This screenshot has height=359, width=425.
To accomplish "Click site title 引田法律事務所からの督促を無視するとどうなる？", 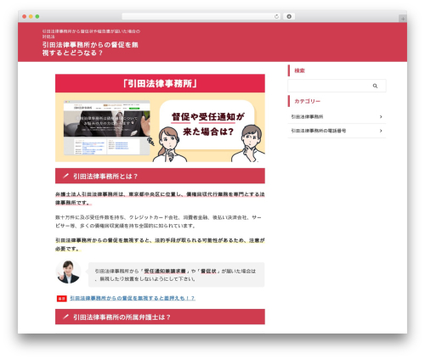I will click(90, 48).
